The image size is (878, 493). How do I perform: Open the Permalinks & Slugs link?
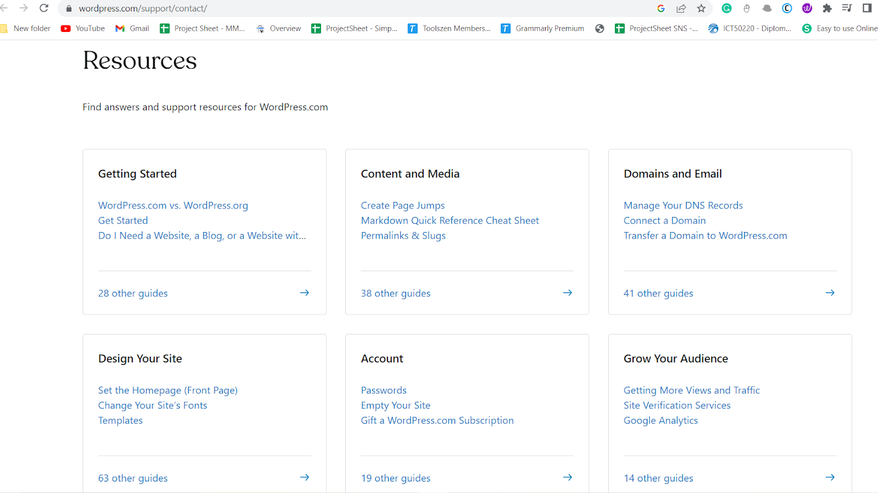click(403, 236)
